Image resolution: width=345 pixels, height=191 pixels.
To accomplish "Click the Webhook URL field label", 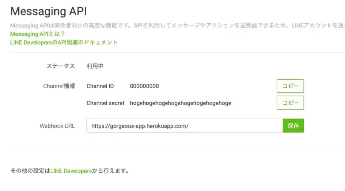I will click(x=57, y=126).
